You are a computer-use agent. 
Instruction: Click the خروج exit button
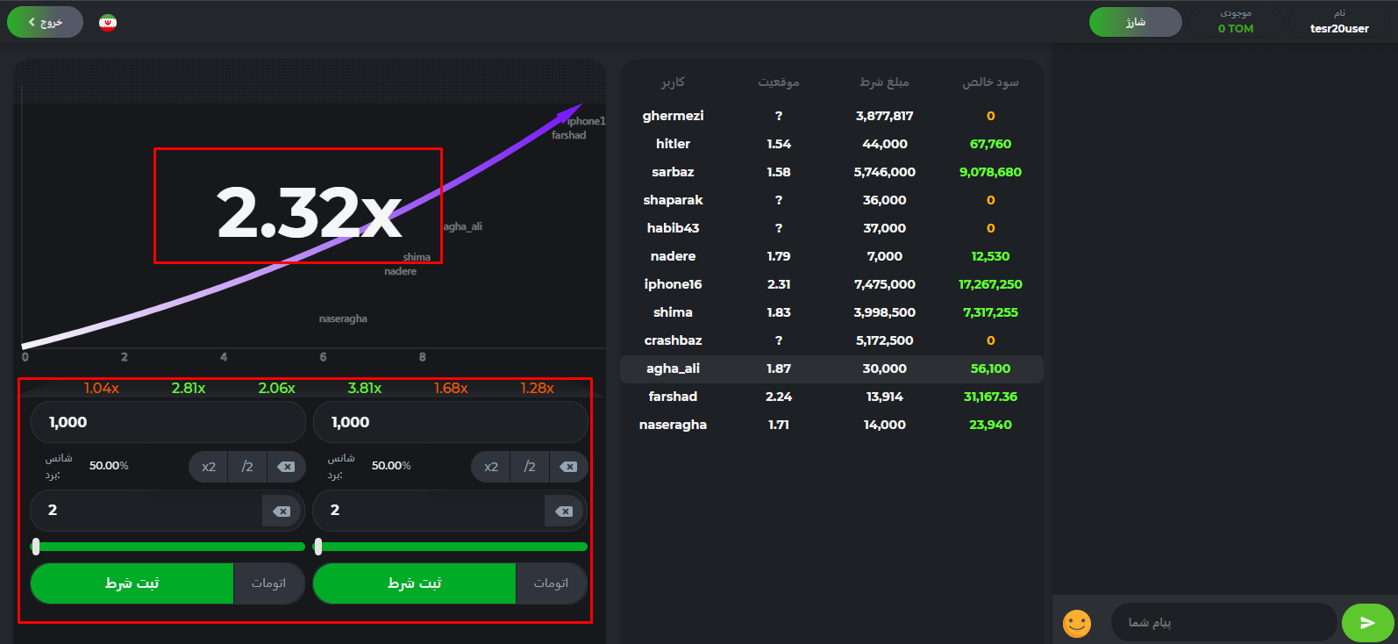45,22
